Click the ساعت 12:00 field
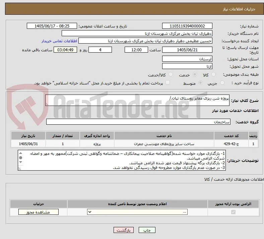The height and width of the screenshot is (239, 264). [x=136, y=50]
